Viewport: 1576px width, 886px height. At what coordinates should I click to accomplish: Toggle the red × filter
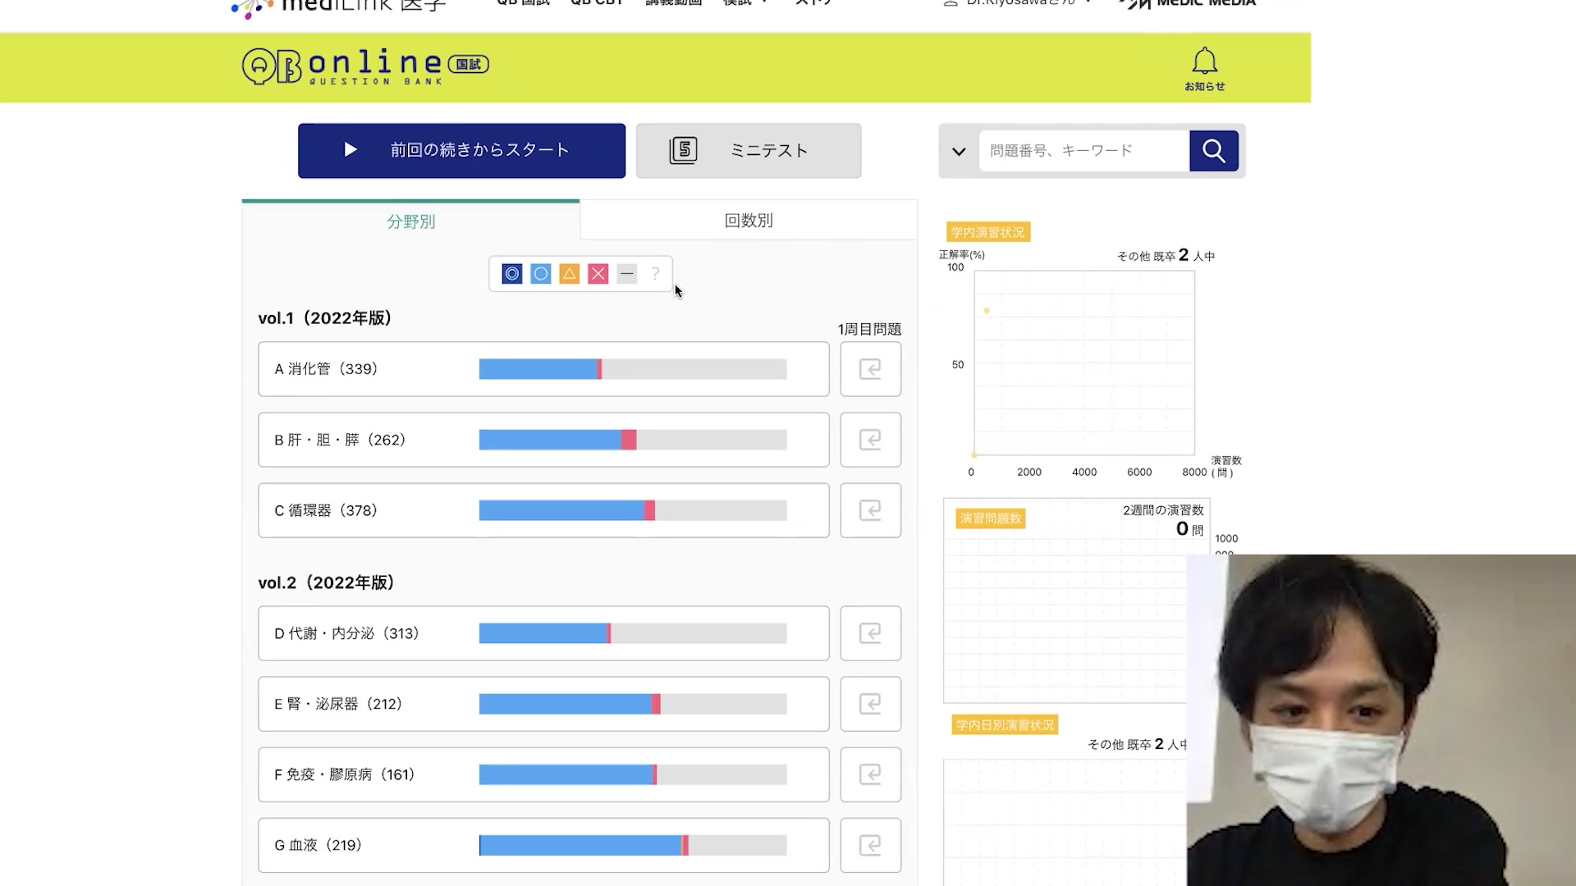click(x=598, y=274)
